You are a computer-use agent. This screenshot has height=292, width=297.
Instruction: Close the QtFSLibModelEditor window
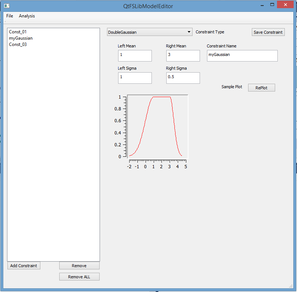[x=285, y=5]
